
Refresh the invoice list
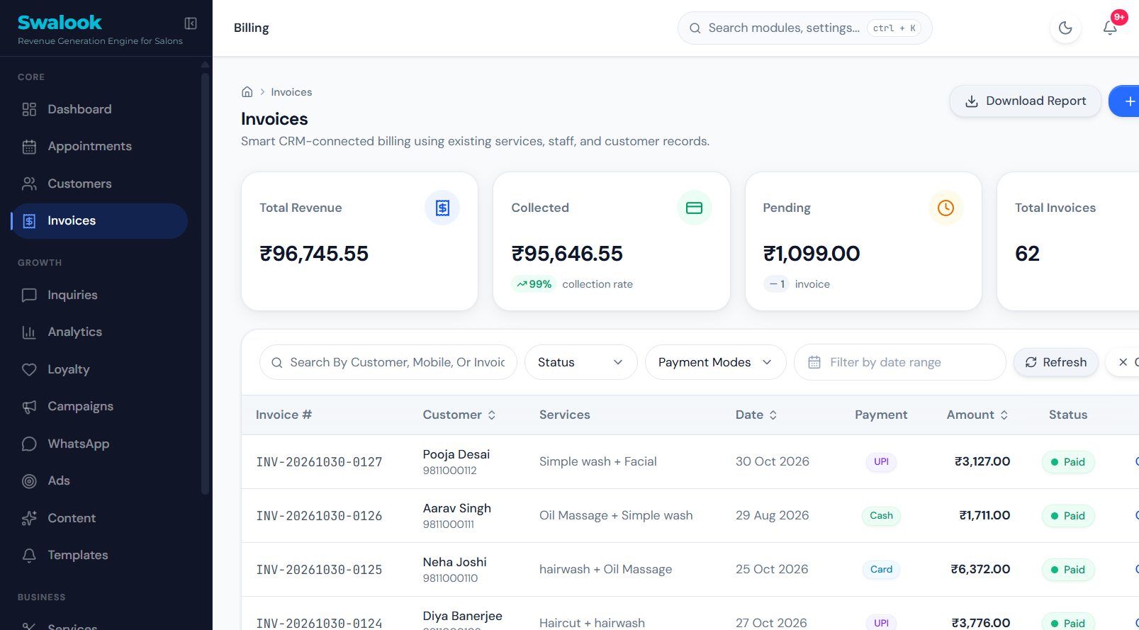click(1056, 362)
